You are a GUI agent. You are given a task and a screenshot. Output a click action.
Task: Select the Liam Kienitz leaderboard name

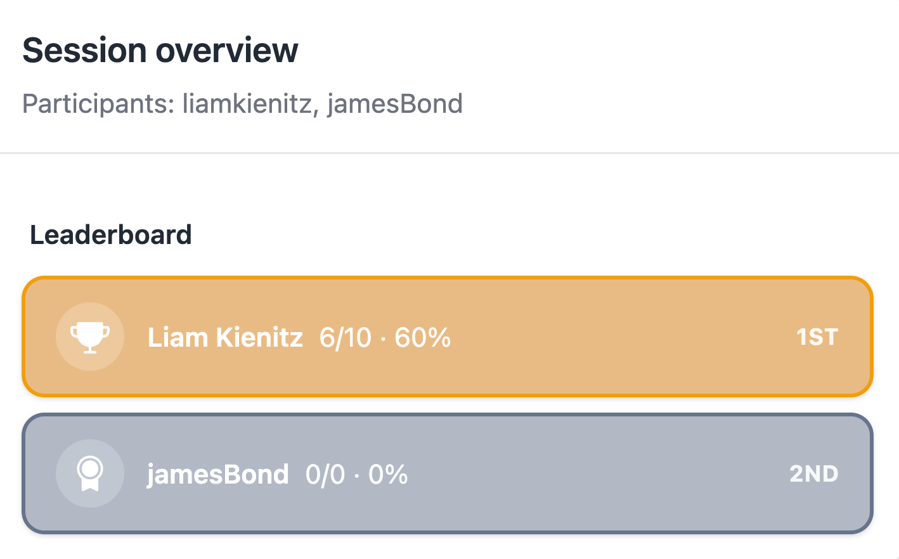tap(225, 337)
